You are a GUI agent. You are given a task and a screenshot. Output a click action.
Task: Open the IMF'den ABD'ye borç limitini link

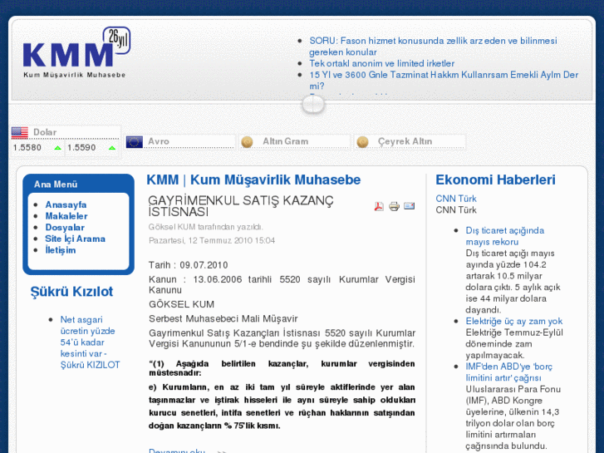point(508,372)
